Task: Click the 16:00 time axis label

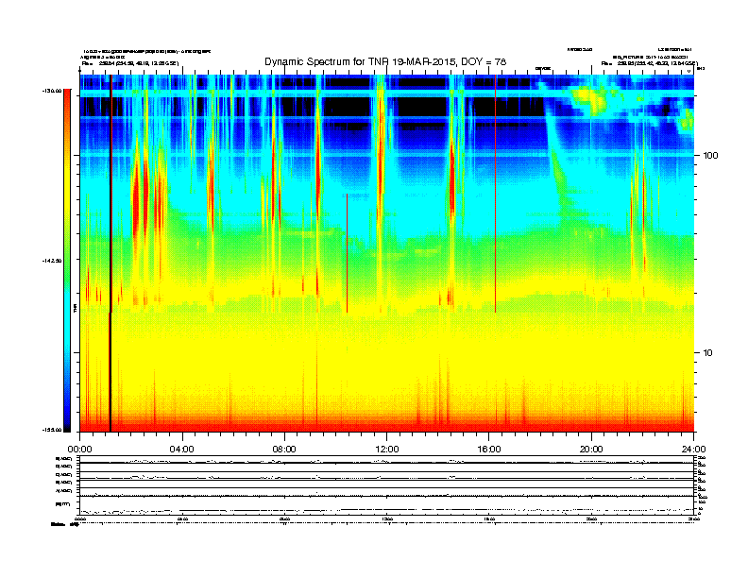Action: click(x=489, y=450)
